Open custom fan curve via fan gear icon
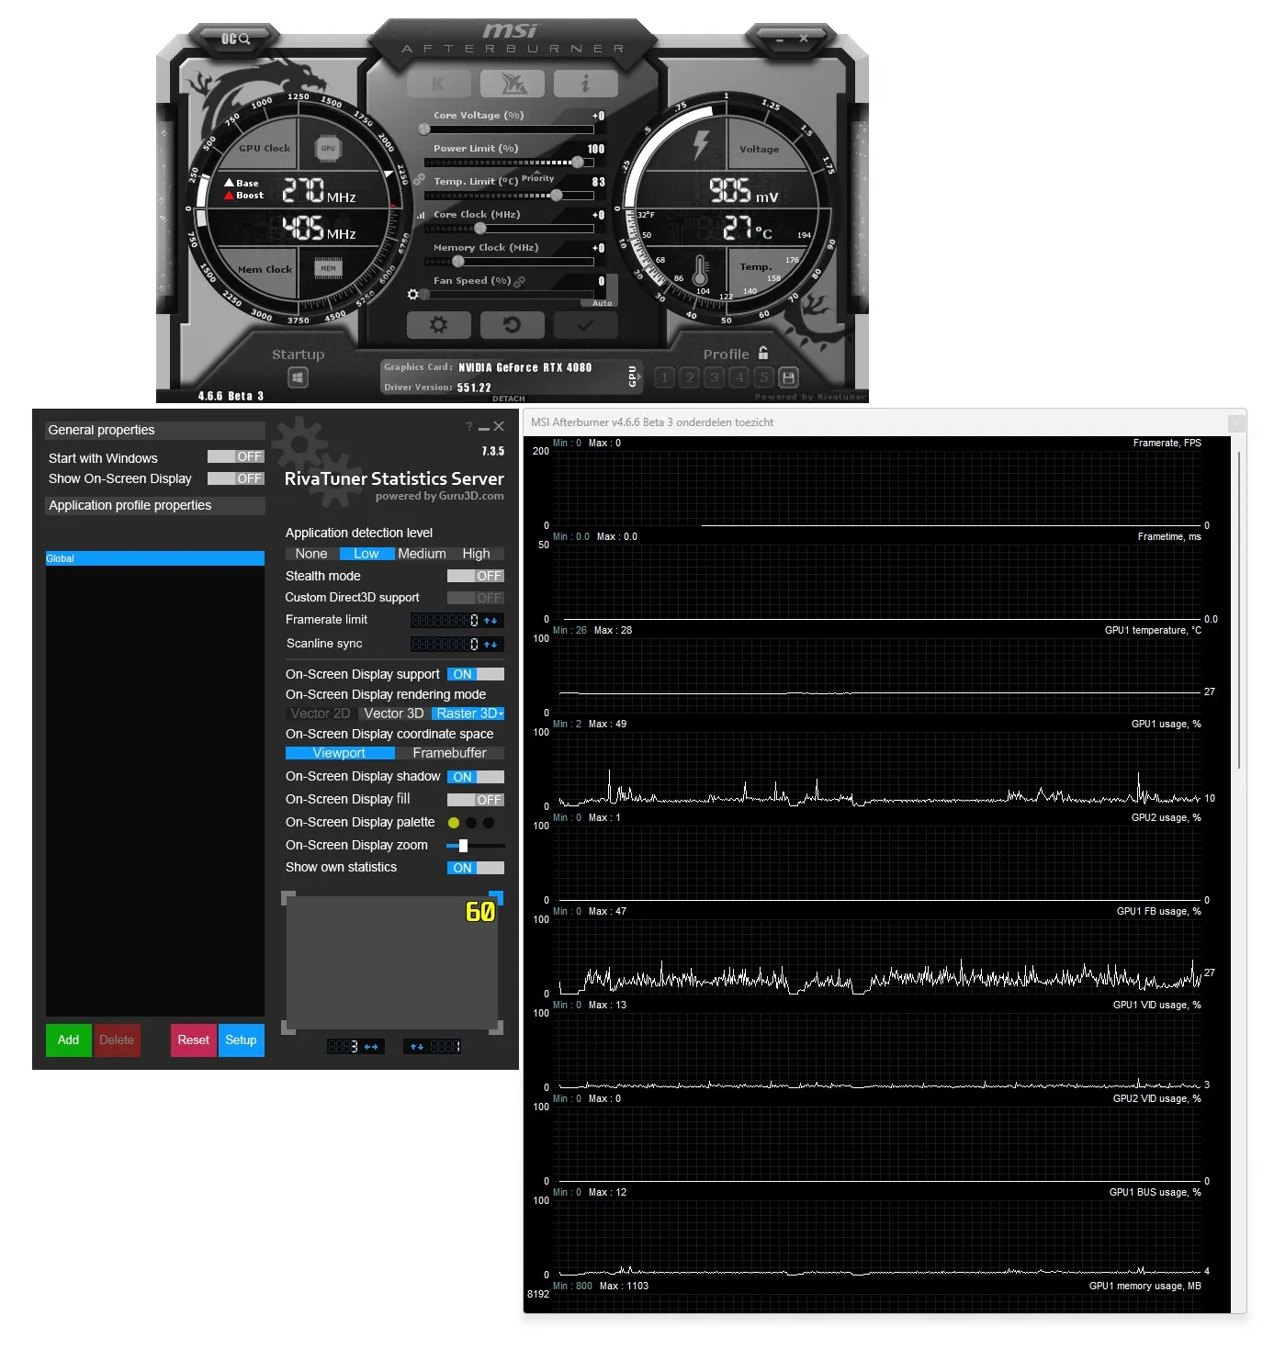This screenshot has height=1349, width=1274. 413,292
